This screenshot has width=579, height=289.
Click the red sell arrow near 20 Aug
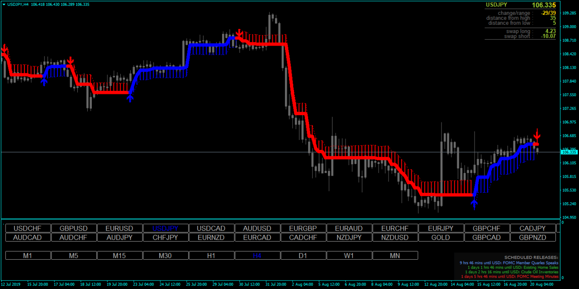click(537, 134)
